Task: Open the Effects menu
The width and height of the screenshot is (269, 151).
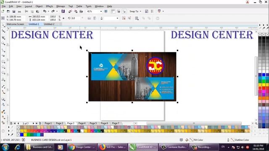Action: coord(50,6)
